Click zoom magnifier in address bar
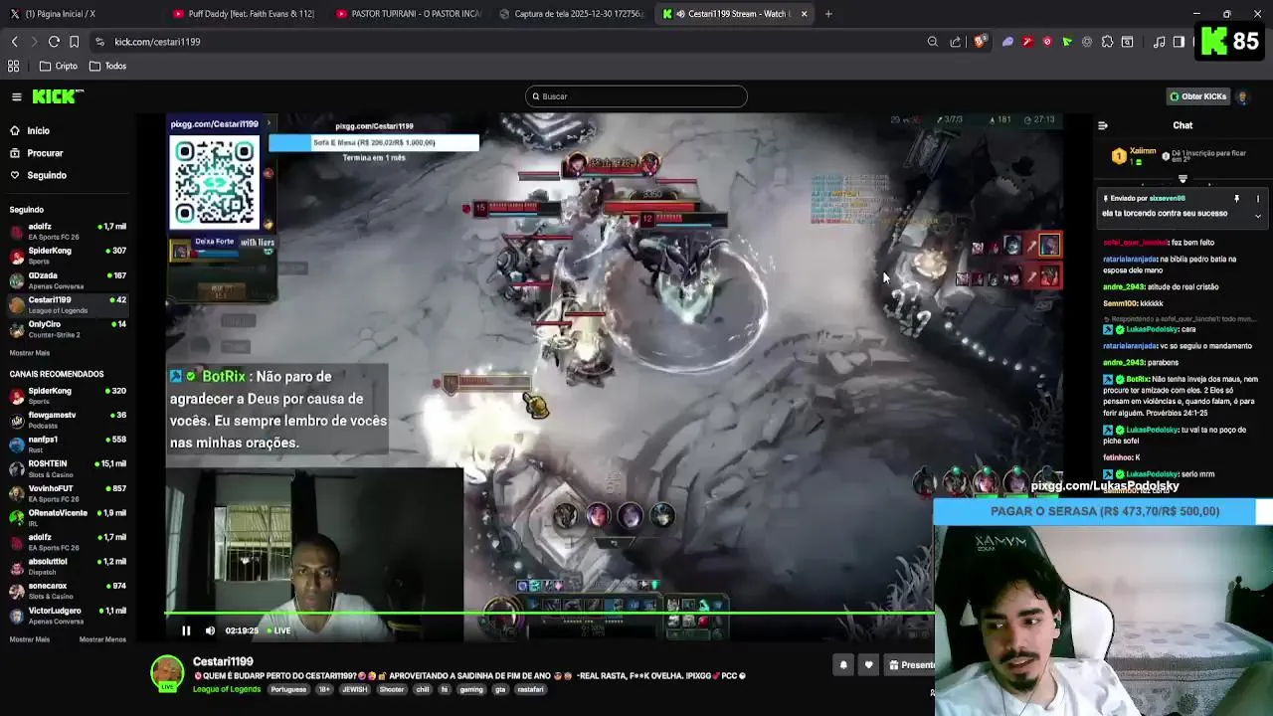Viewport: 1273px width, 716px height. (x=933, y=42)
